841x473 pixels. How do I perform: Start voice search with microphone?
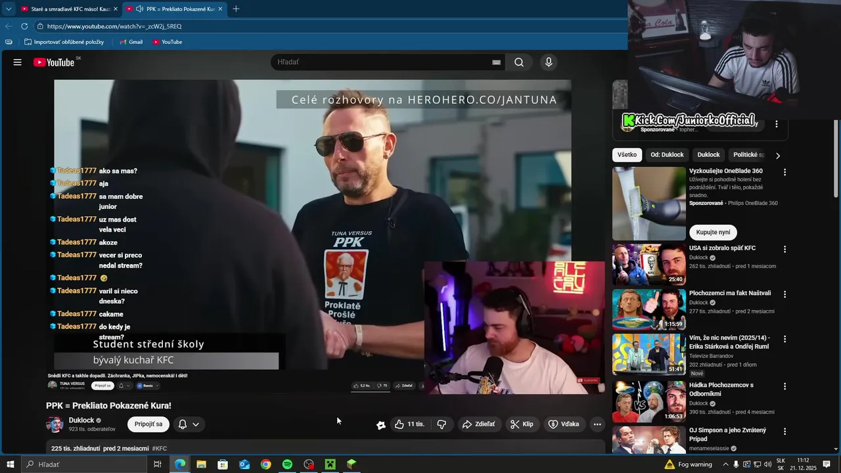click(549, 62)
